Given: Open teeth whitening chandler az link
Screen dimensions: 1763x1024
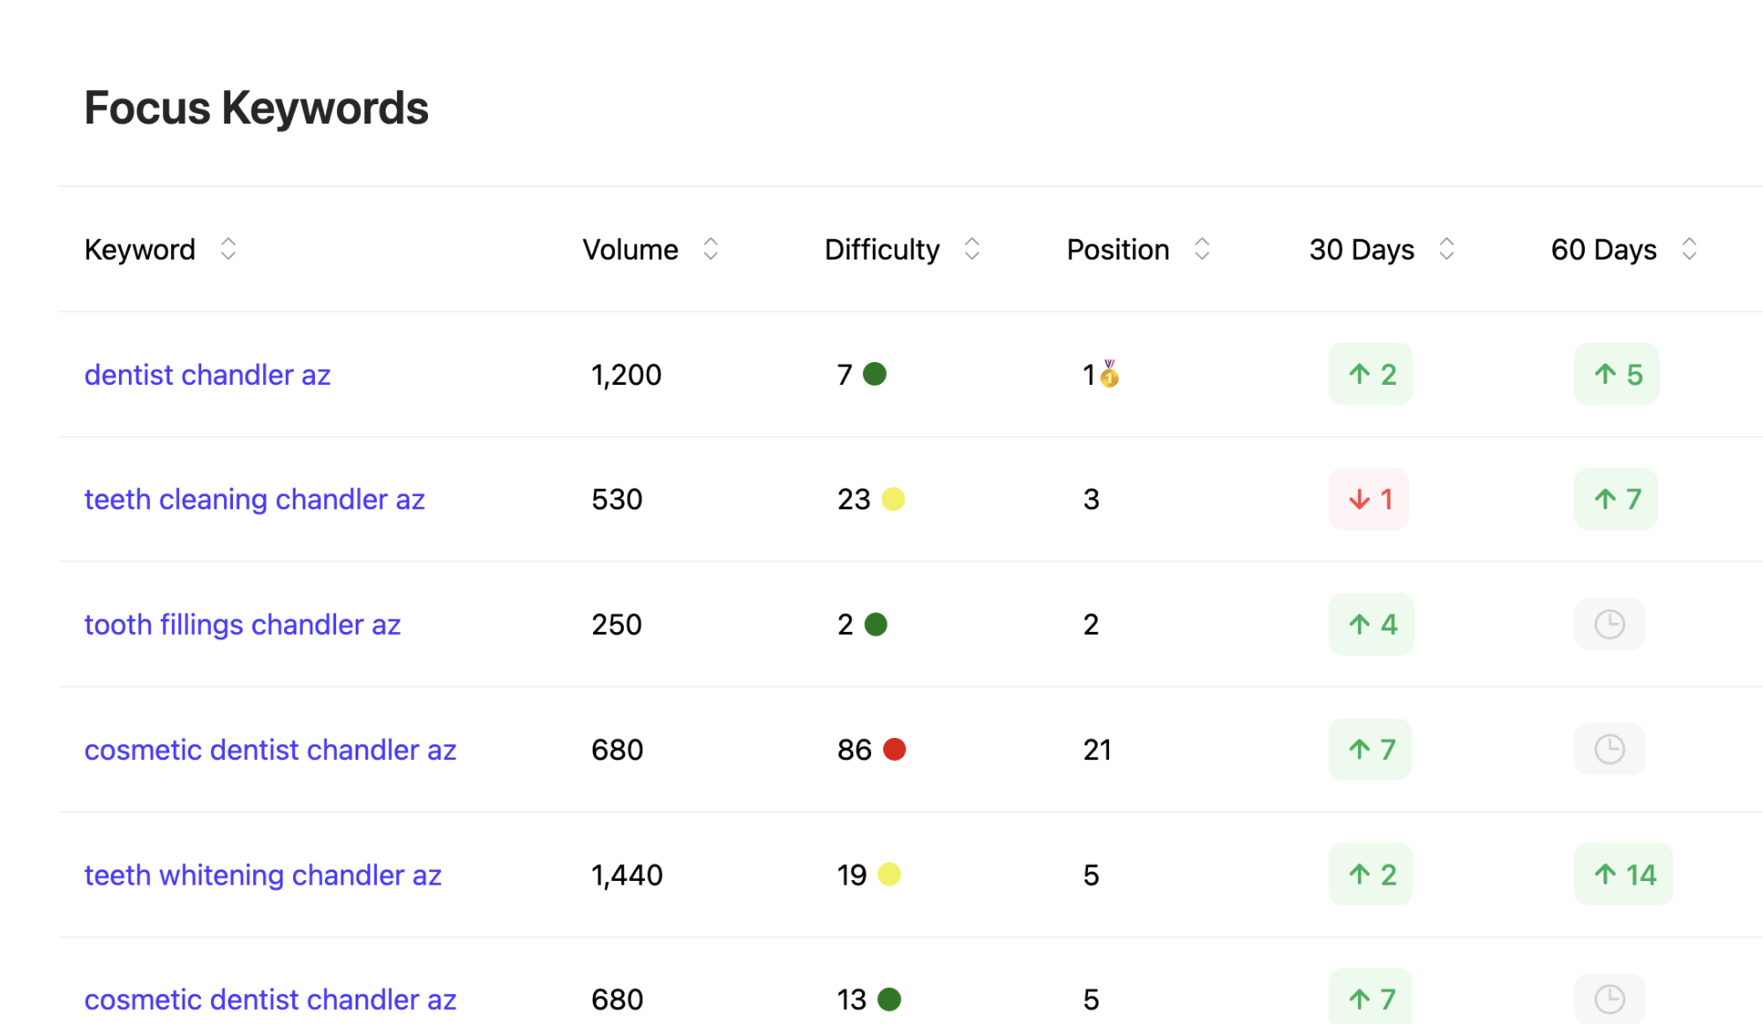Looking at the screenshot, I should pyautogui.click(x=262, y=875).
